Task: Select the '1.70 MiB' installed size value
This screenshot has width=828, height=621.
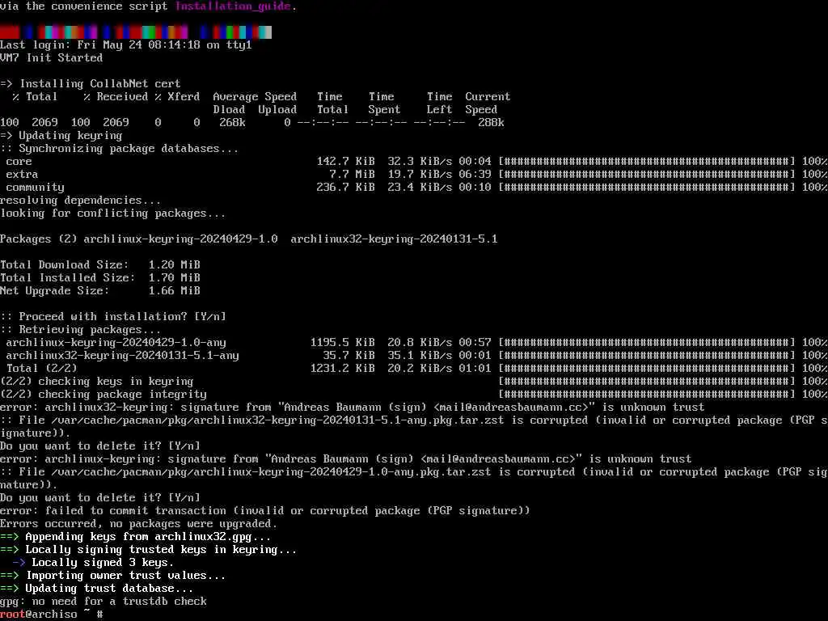Action: [175, 278]
